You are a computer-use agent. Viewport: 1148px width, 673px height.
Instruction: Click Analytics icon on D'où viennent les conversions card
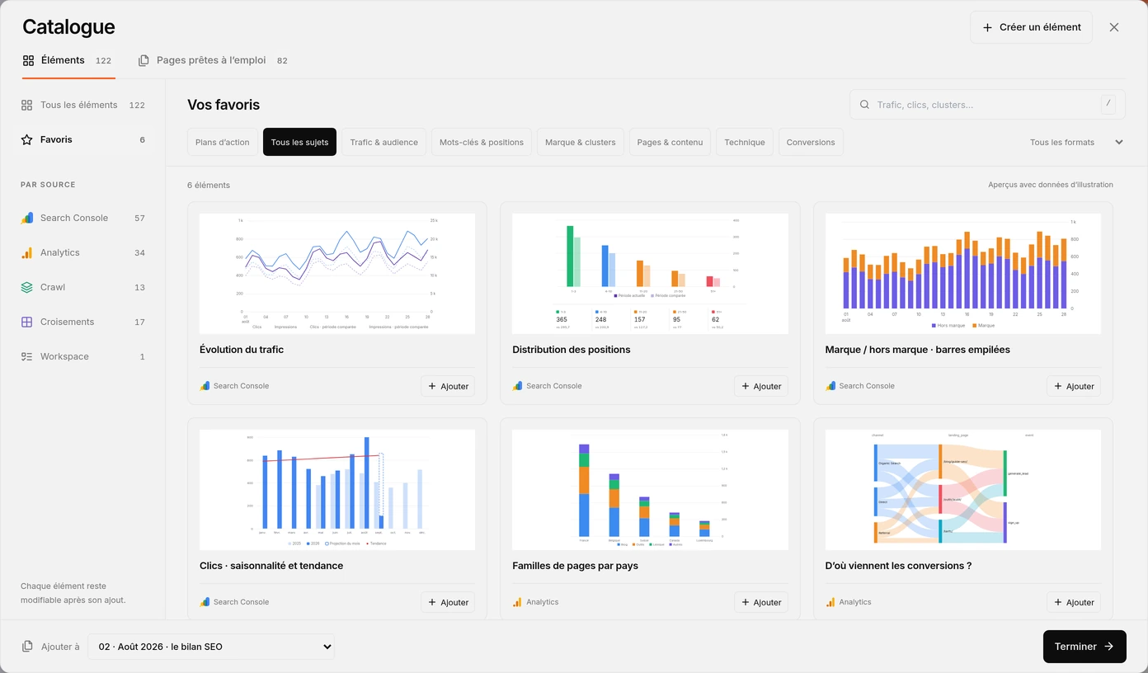[830, 602]
